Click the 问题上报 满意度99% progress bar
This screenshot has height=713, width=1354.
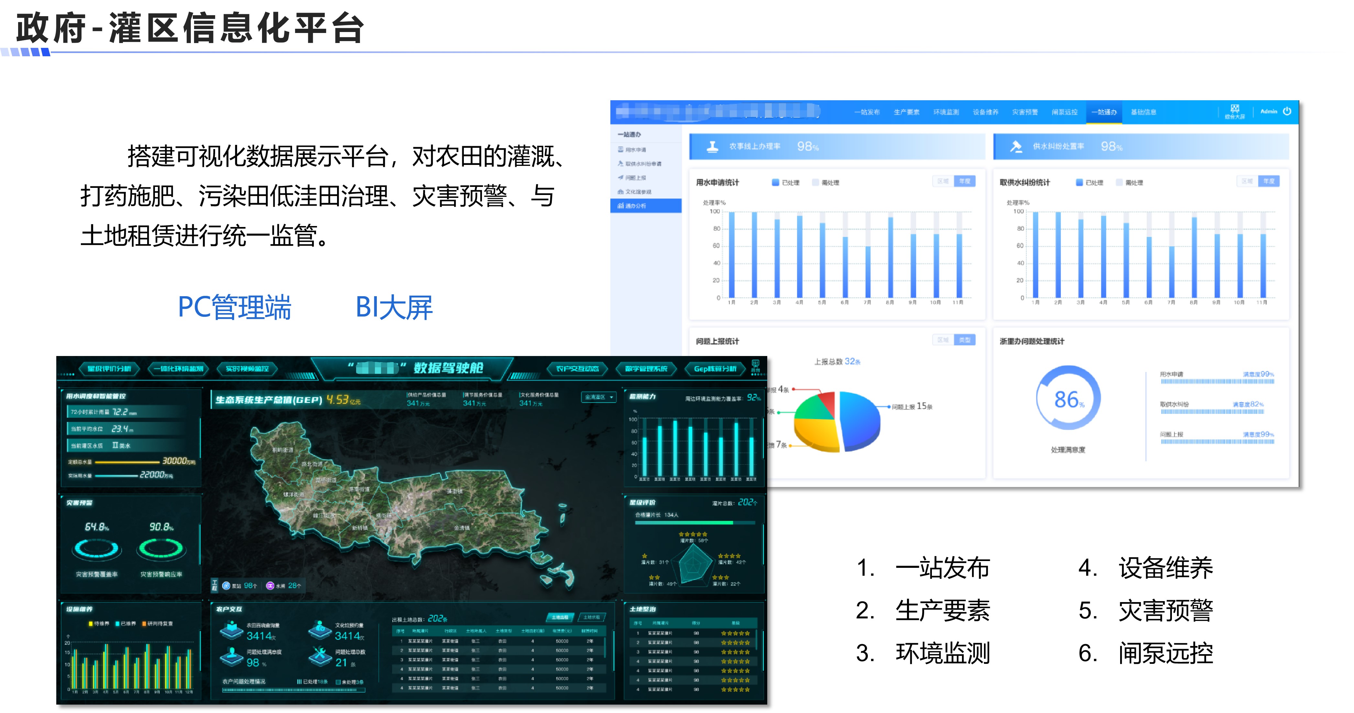pos(1217,441)
